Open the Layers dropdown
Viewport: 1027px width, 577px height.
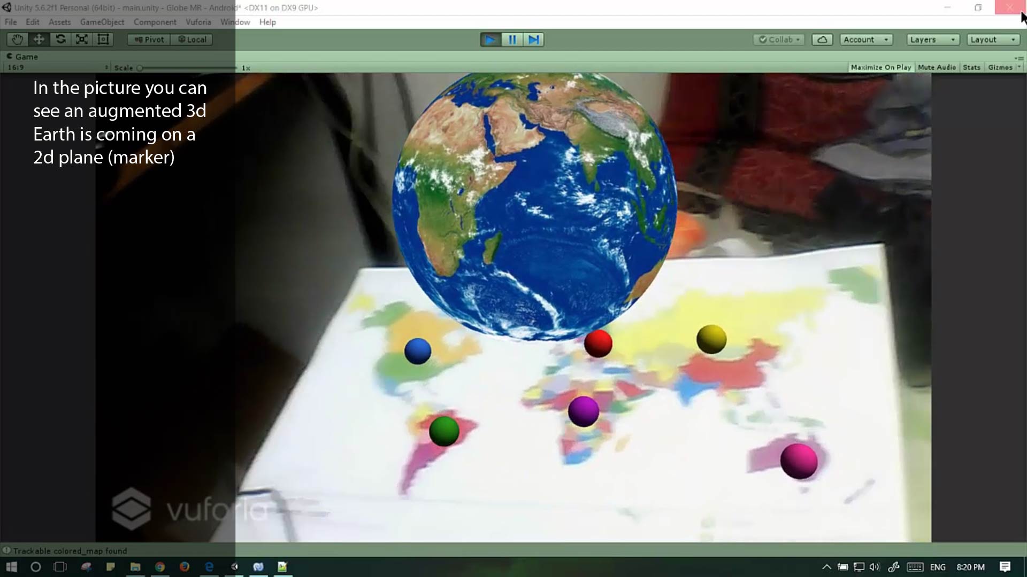pyautogui.click(x=932, y=40)
